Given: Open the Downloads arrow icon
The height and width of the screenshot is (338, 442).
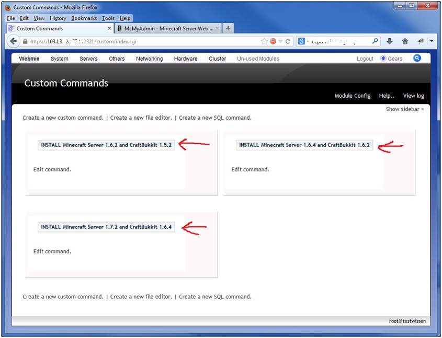Looking at the screenshot, I should pos(390,41).
